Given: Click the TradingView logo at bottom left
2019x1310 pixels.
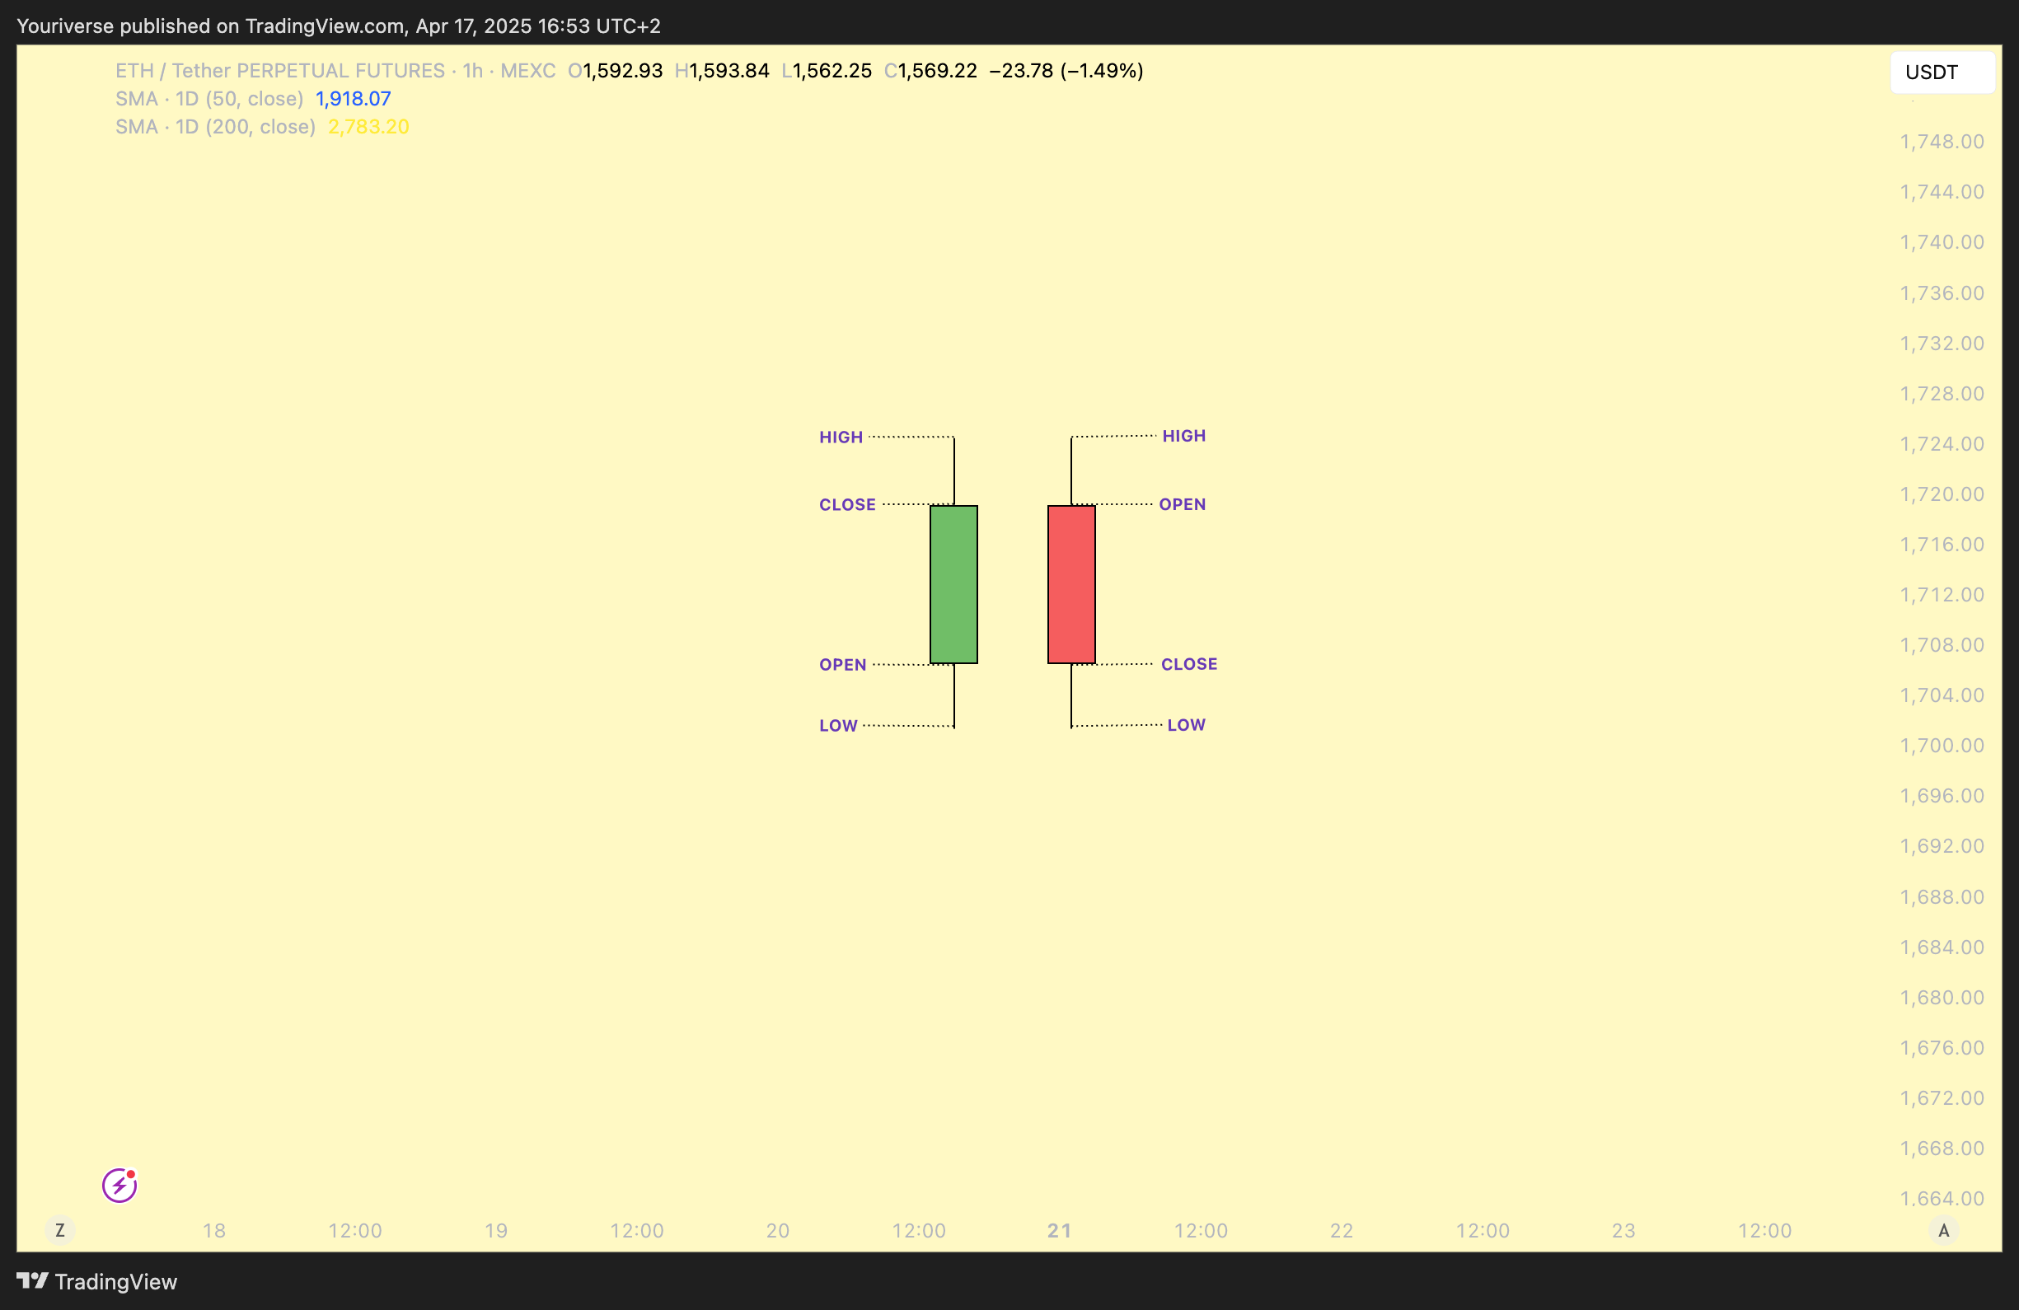Looking at the screenshot, I should [x=96, y=1281].
